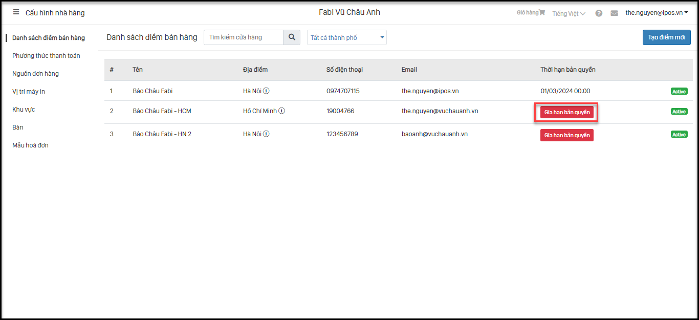Open the Tiếng Việt language dropdown

click(569, 14)
